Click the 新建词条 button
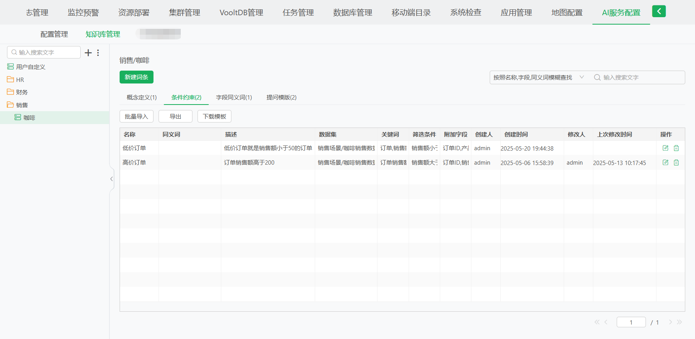Viewport: 695px width, 339px height. coord(136,77)
